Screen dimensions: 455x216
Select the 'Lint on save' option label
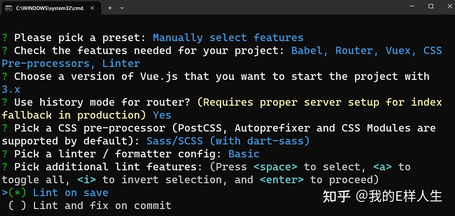click(x=71, y=193)
